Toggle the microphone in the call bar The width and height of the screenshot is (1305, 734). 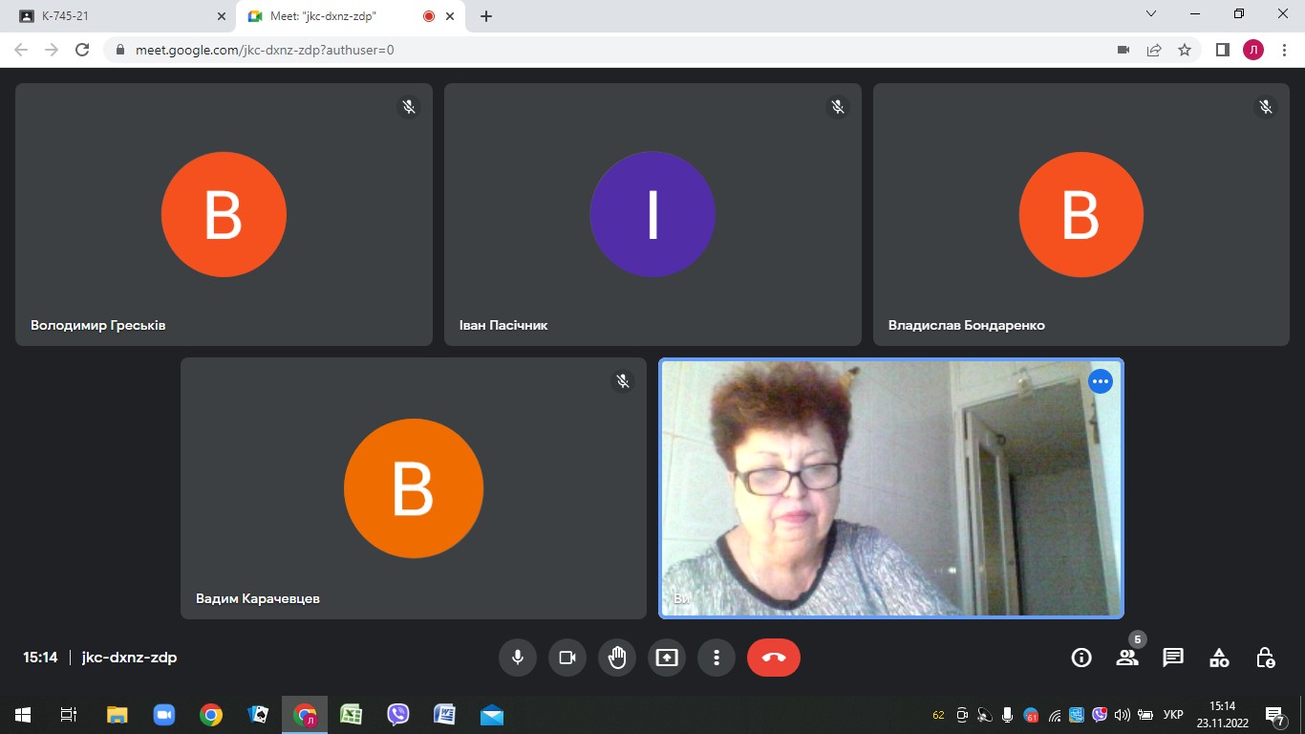click(x=518, y=658)
